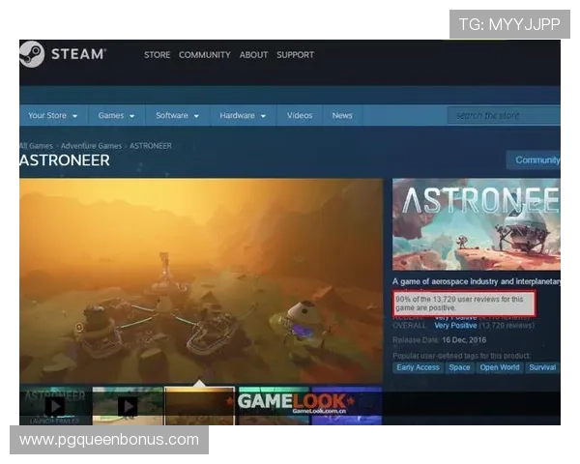Click the Steam logo icon
This screenshot has height=464, width=580.
(x=32, y=54)
